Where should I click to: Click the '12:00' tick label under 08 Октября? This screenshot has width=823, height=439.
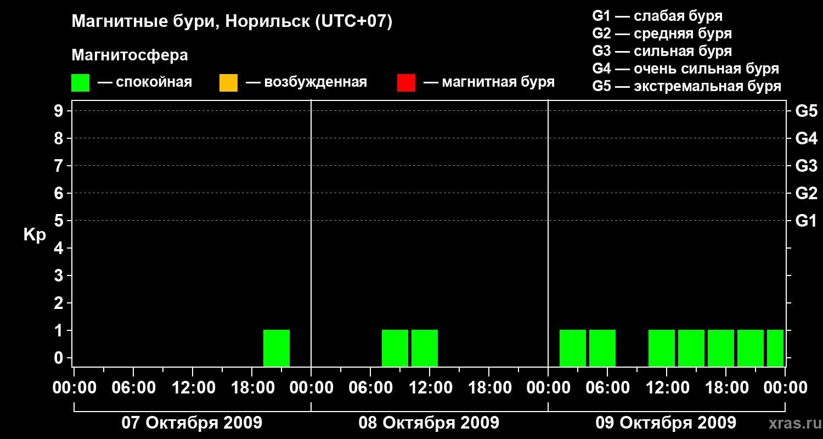(x=430, y=387)
